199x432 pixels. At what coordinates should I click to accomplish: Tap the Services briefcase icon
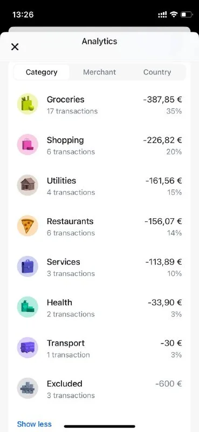pos(28,266)
